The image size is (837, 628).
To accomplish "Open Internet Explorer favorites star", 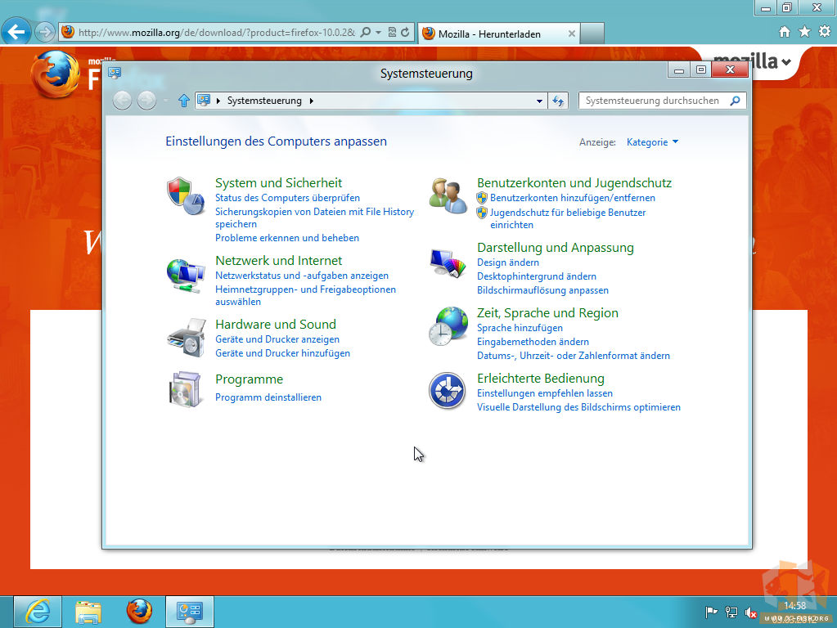I will click(x=804, y=32).
